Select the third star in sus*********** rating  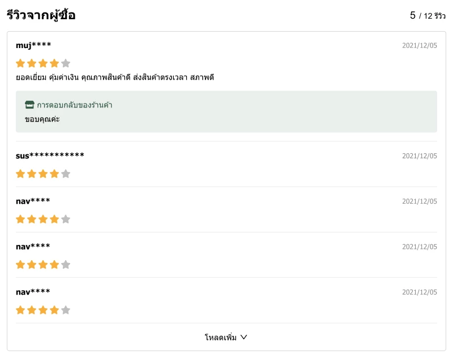coord(43,174)
